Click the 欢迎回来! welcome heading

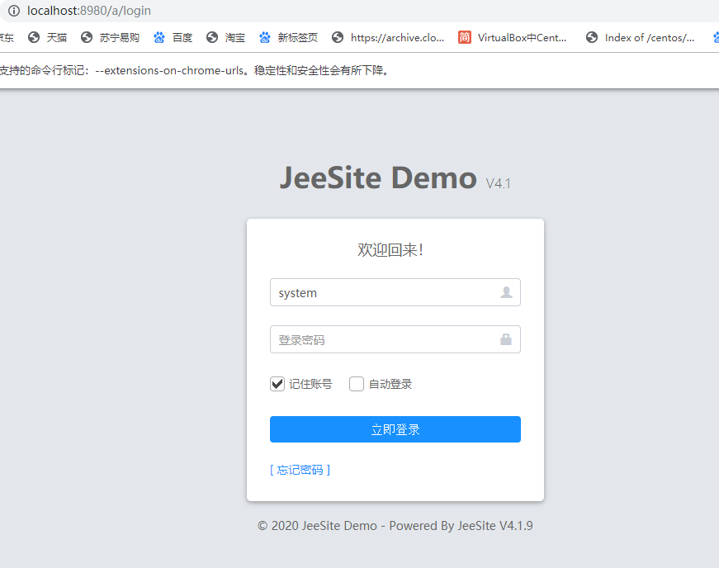(x=390, y=250)
